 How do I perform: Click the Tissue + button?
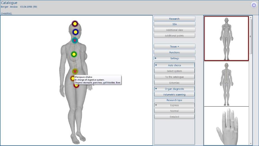[174, 47]
